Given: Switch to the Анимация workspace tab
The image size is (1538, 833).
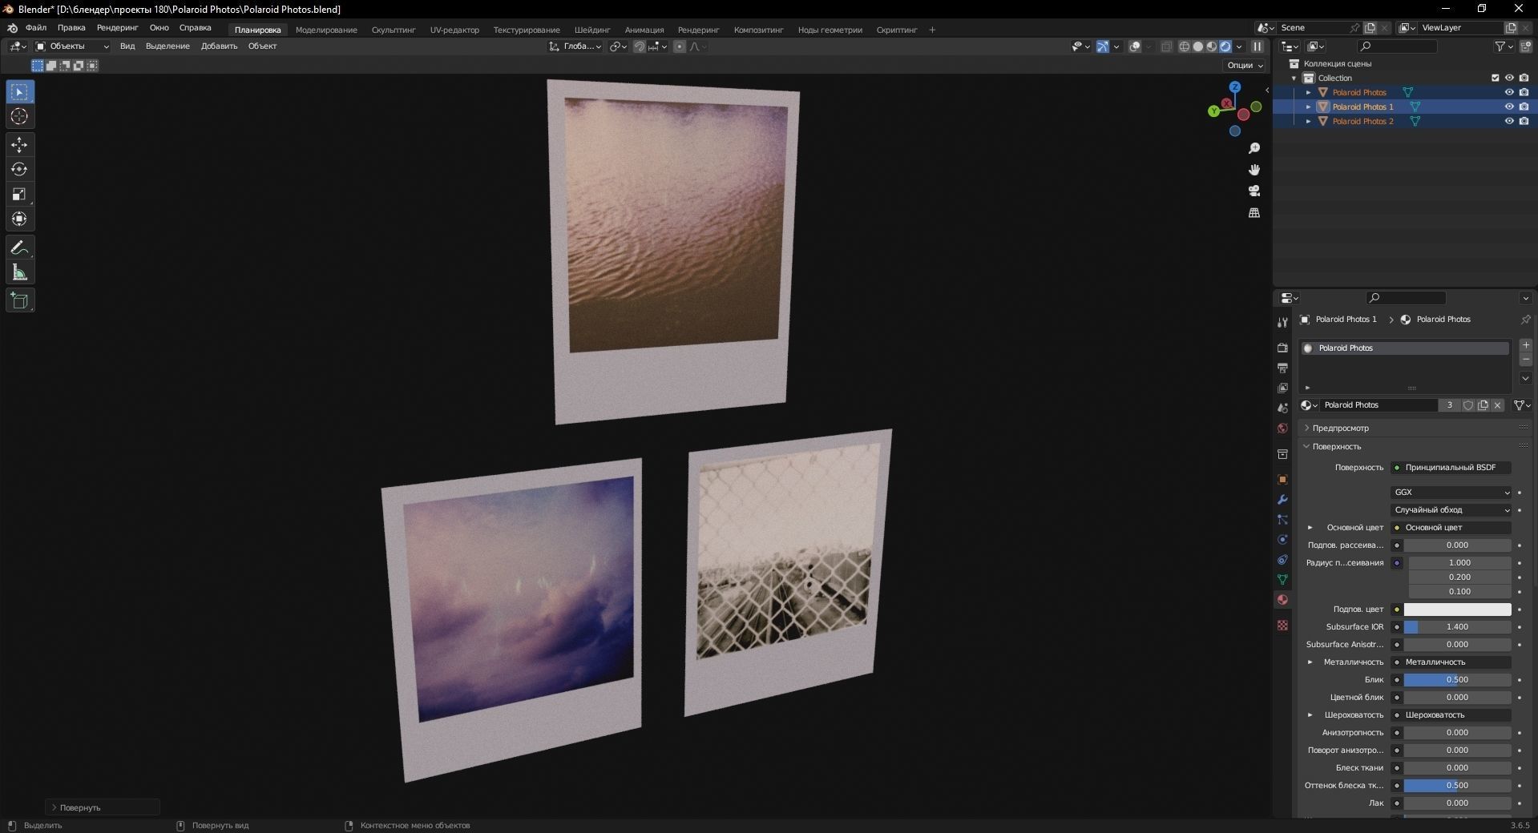Looking at the screenshot, I should (x=644, y=30).
